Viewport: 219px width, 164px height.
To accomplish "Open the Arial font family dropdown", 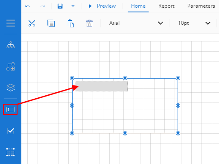I will tap(136, 23).
